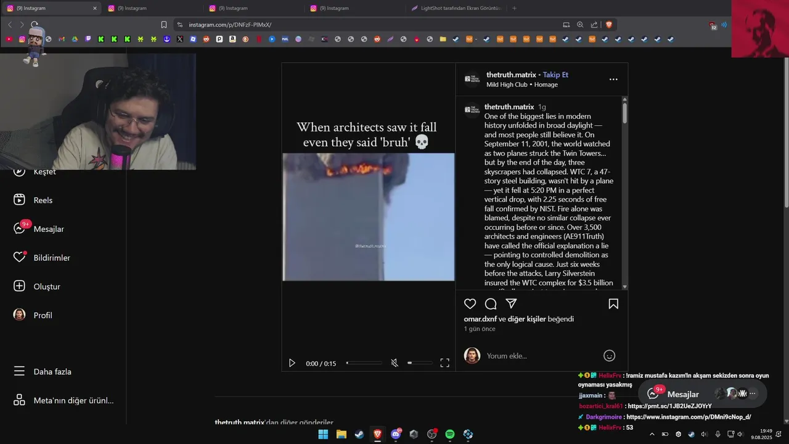Click the down arrow of caption scrollbar
789x444 pixels.
624,287
